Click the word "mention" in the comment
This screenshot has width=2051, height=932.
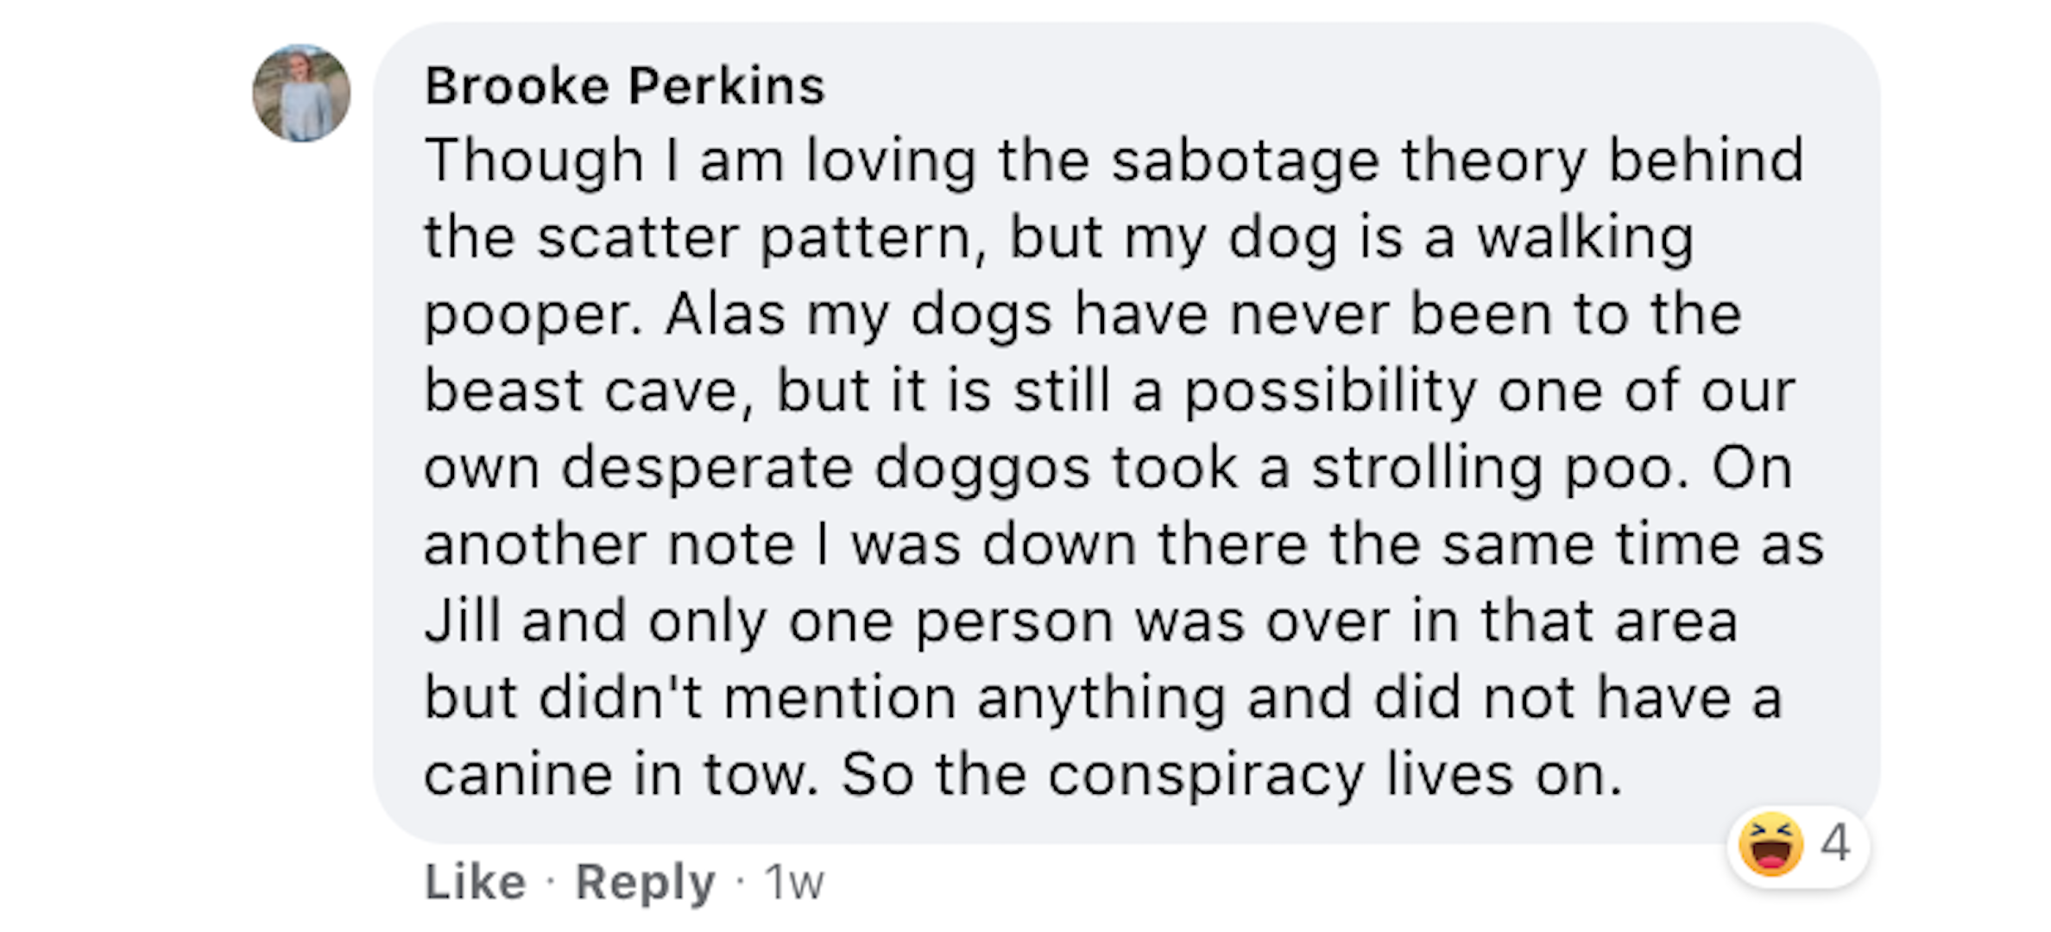[839, 697]
